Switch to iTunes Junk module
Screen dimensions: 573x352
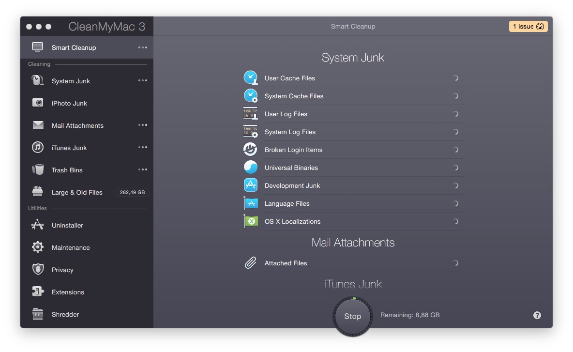[x=87, y=148]
